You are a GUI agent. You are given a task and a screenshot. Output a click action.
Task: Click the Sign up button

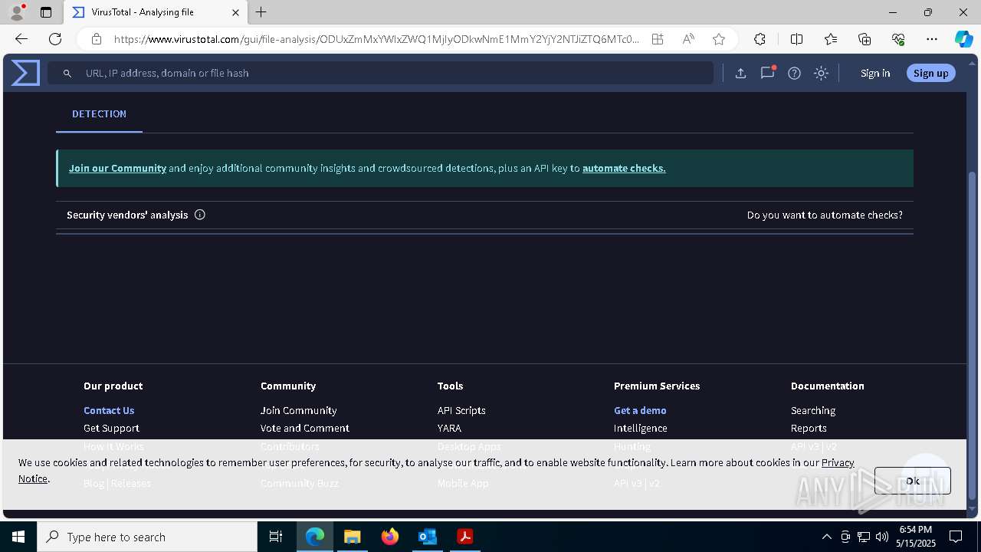pyautogui.click(x=930, y=73)
